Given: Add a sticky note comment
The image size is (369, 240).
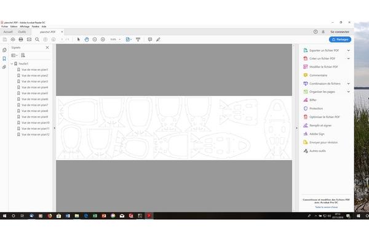Looking at the screenshot, I should (150, 39).
